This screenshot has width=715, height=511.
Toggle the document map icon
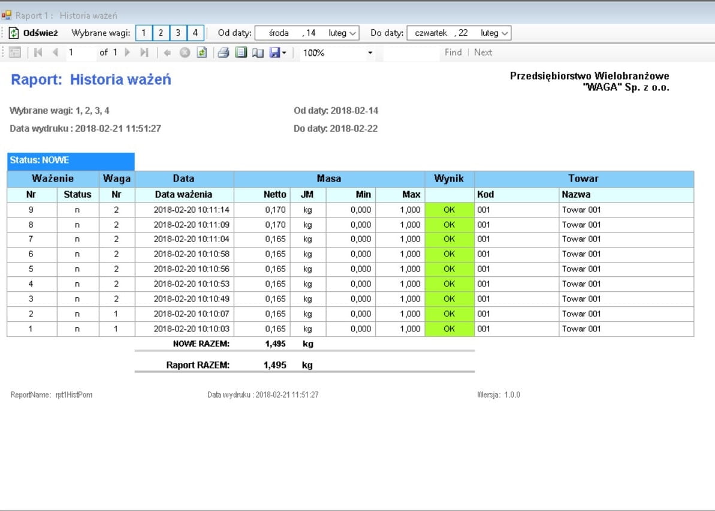tap(15, 53)
